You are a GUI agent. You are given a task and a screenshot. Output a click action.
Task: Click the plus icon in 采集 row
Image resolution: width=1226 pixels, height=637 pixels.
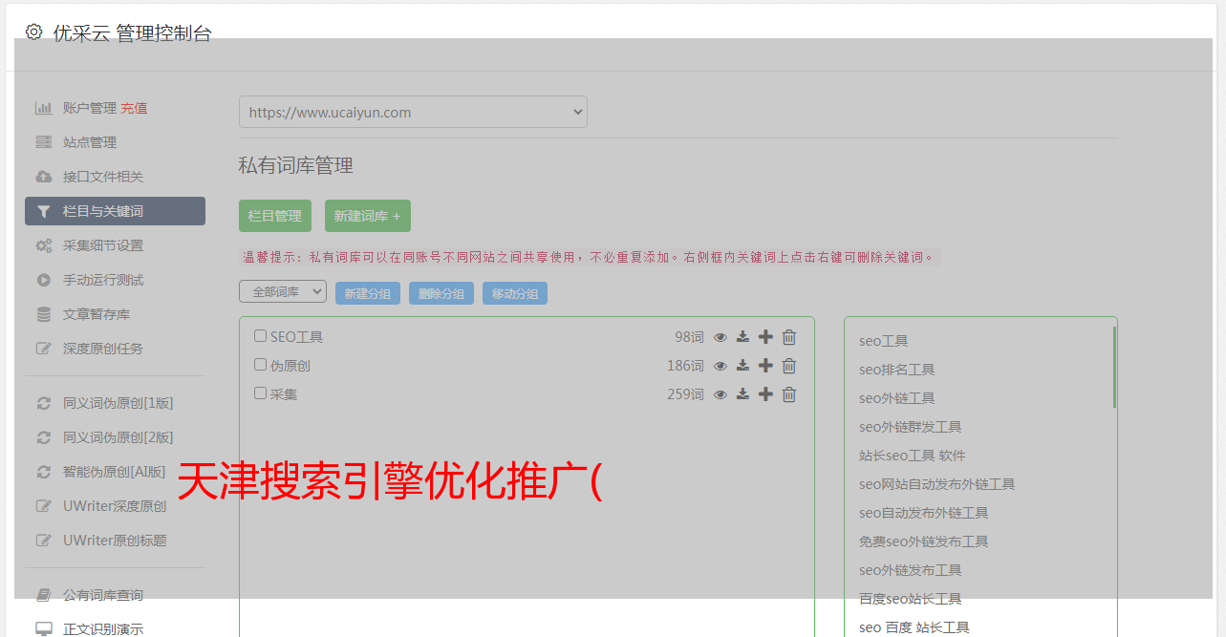coord(765,394)
